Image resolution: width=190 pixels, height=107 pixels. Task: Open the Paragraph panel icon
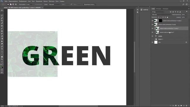tap(137, 12)
